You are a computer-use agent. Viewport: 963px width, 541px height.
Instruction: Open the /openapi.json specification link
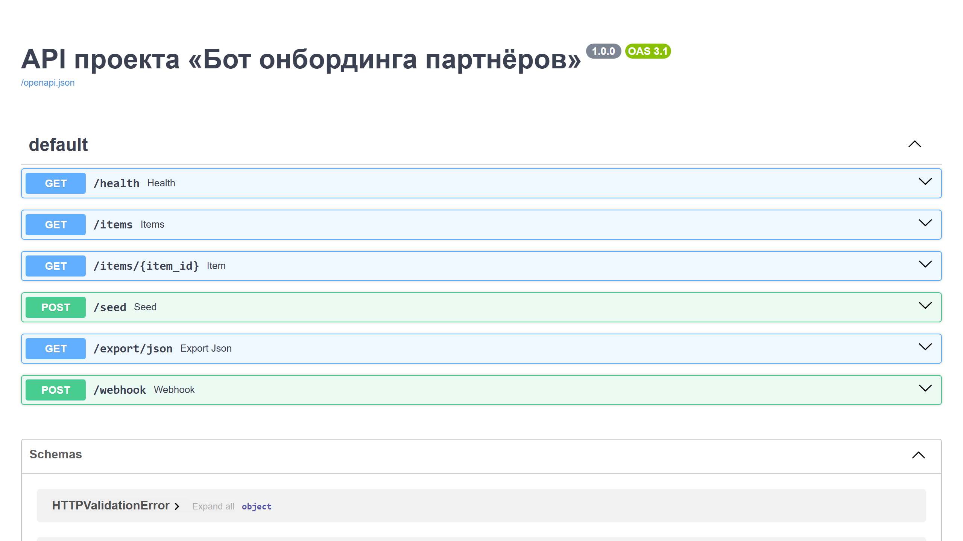[48, 82]
